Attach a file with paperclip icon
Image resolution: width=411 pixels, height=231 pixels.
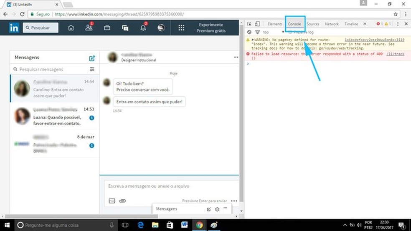pyautogui.click(x=122, y=201)
